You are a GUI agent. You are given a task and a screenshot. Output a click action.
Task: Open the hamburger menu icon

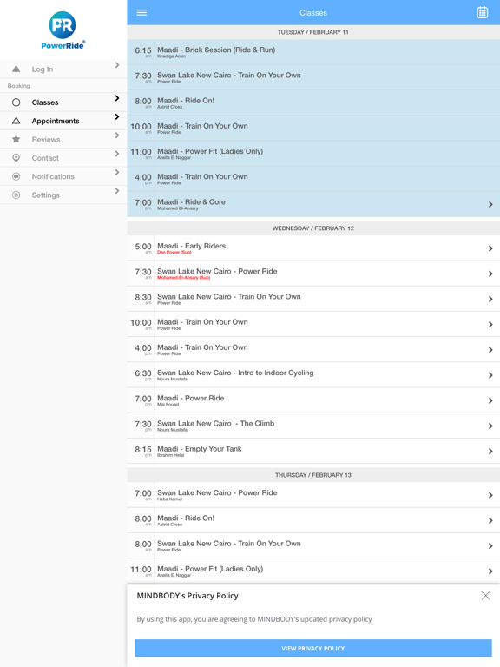click(141, 13)
